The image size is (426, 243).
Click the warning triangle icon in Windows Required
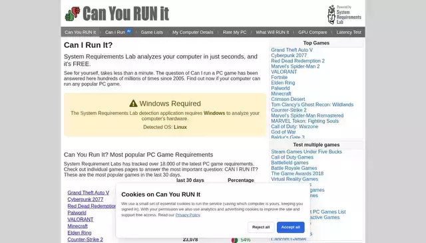[x=133, y=104]
